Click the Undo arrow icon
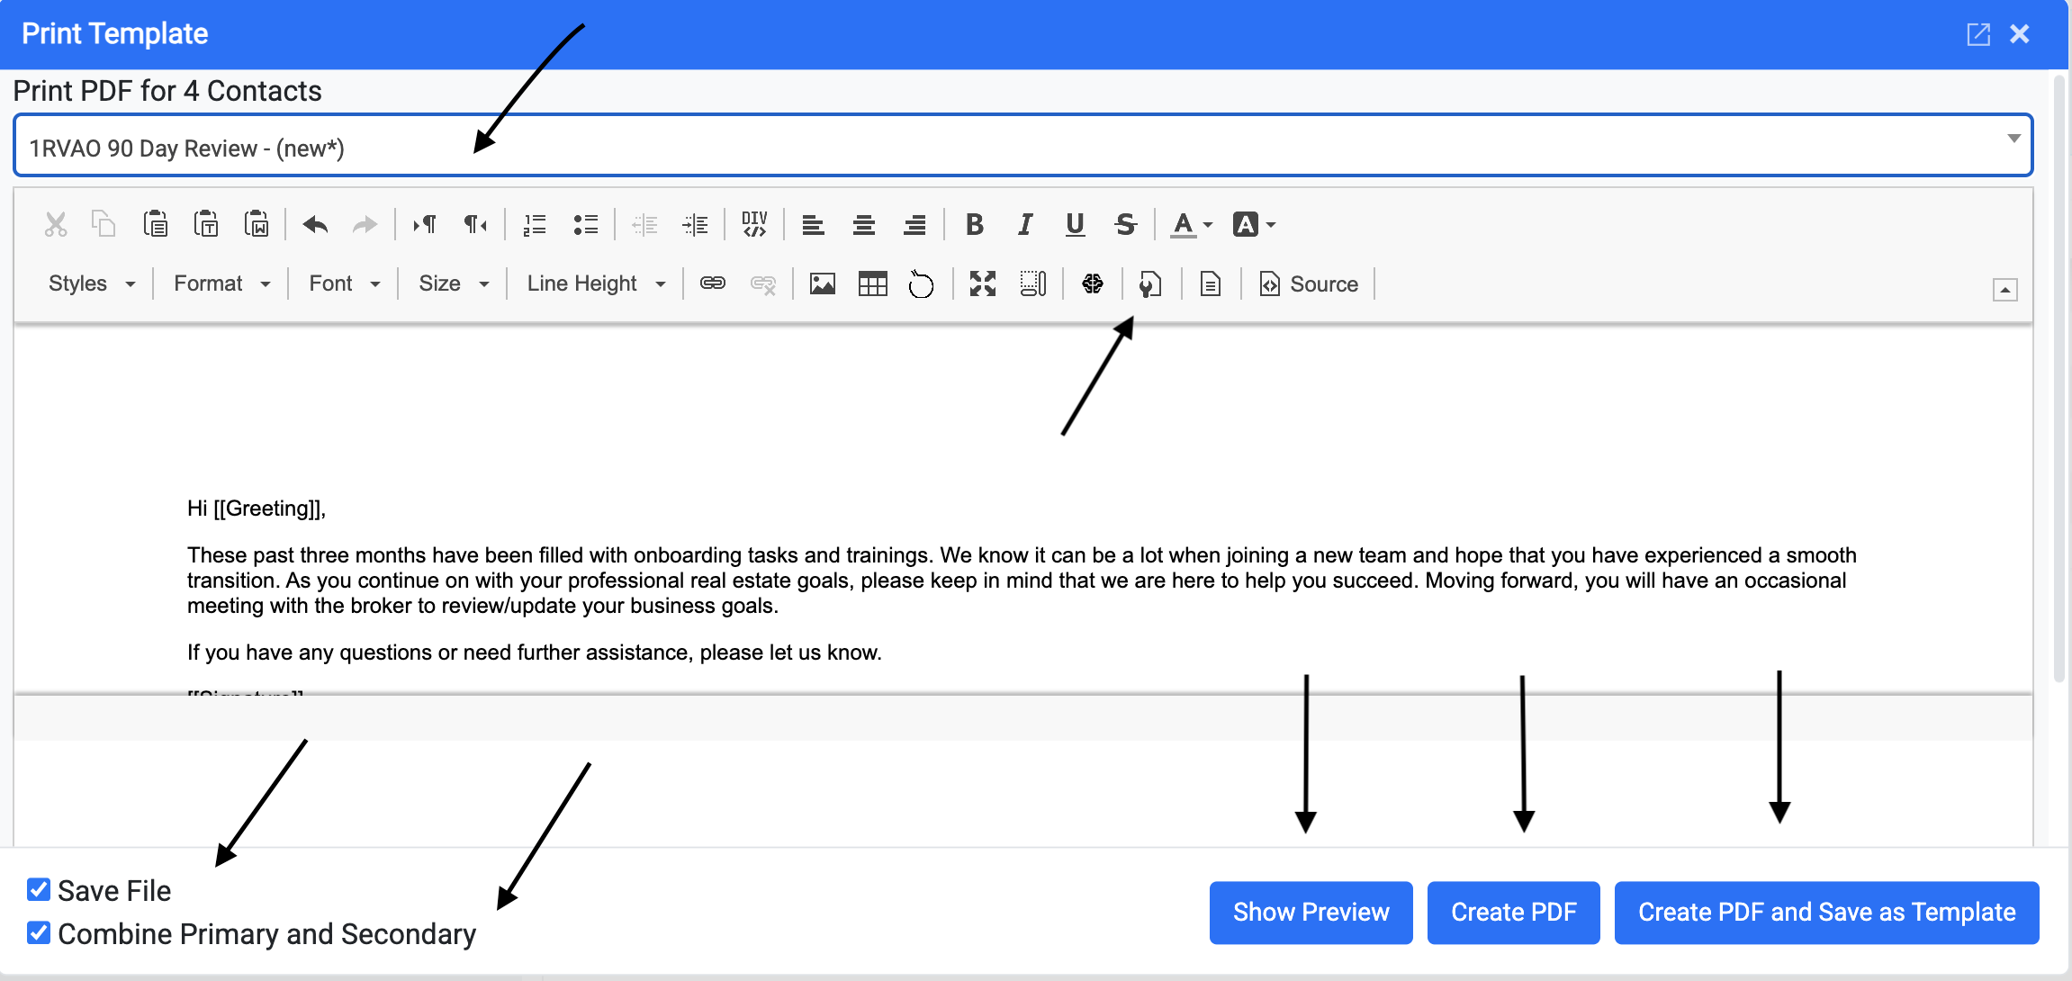 [x=315, y=225]
